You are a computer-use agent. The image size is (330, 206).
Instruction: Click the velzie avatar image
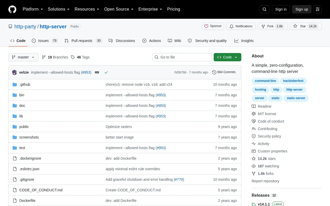[x=14, y=72]
